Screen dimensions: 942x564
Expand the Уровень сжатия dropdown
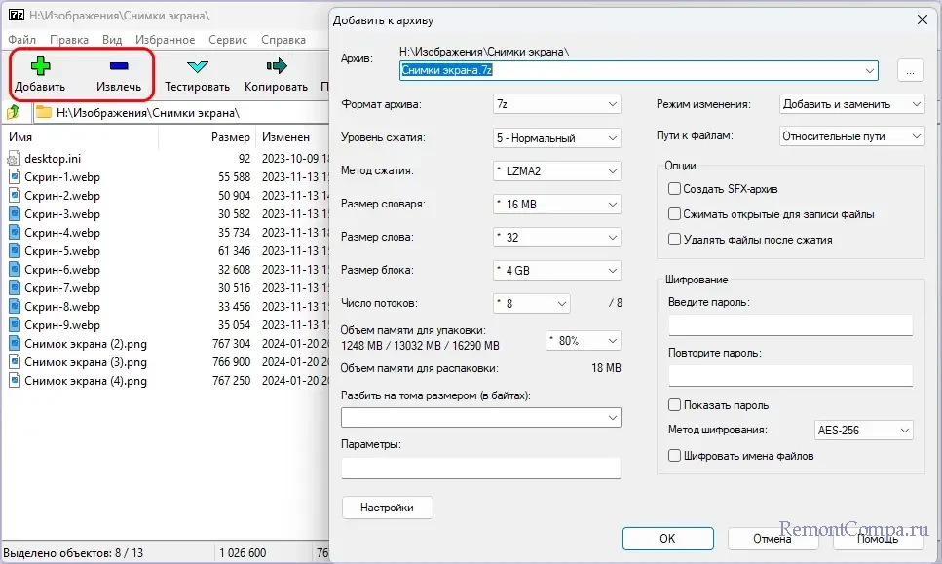coord(556,138)
